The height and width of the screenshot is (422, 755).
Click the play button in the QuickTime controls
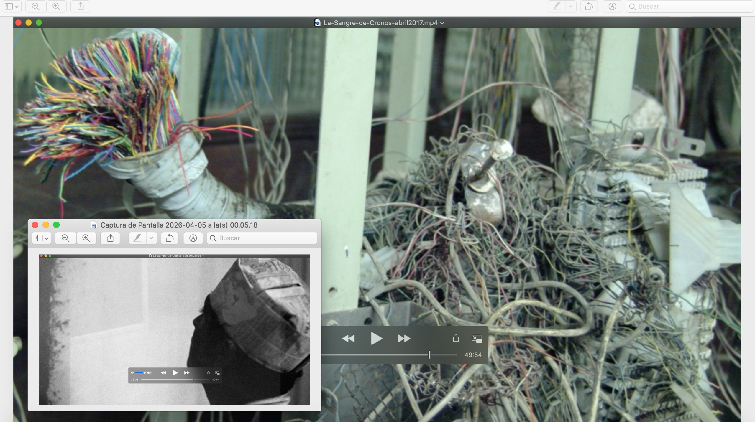point(376,338)
